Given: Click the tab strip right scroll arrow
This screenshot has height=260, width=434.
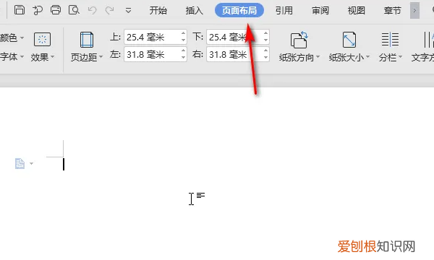Looking at the screenshot, I should [x=414, y=11].
